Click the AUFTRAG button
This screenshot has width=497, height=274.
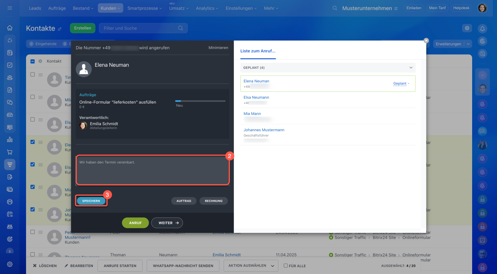click(184, 201)
